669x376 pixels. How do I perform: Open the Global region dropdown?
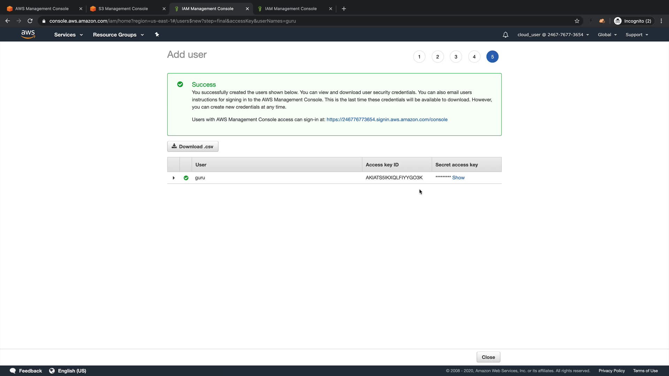[x=607, y=35]
